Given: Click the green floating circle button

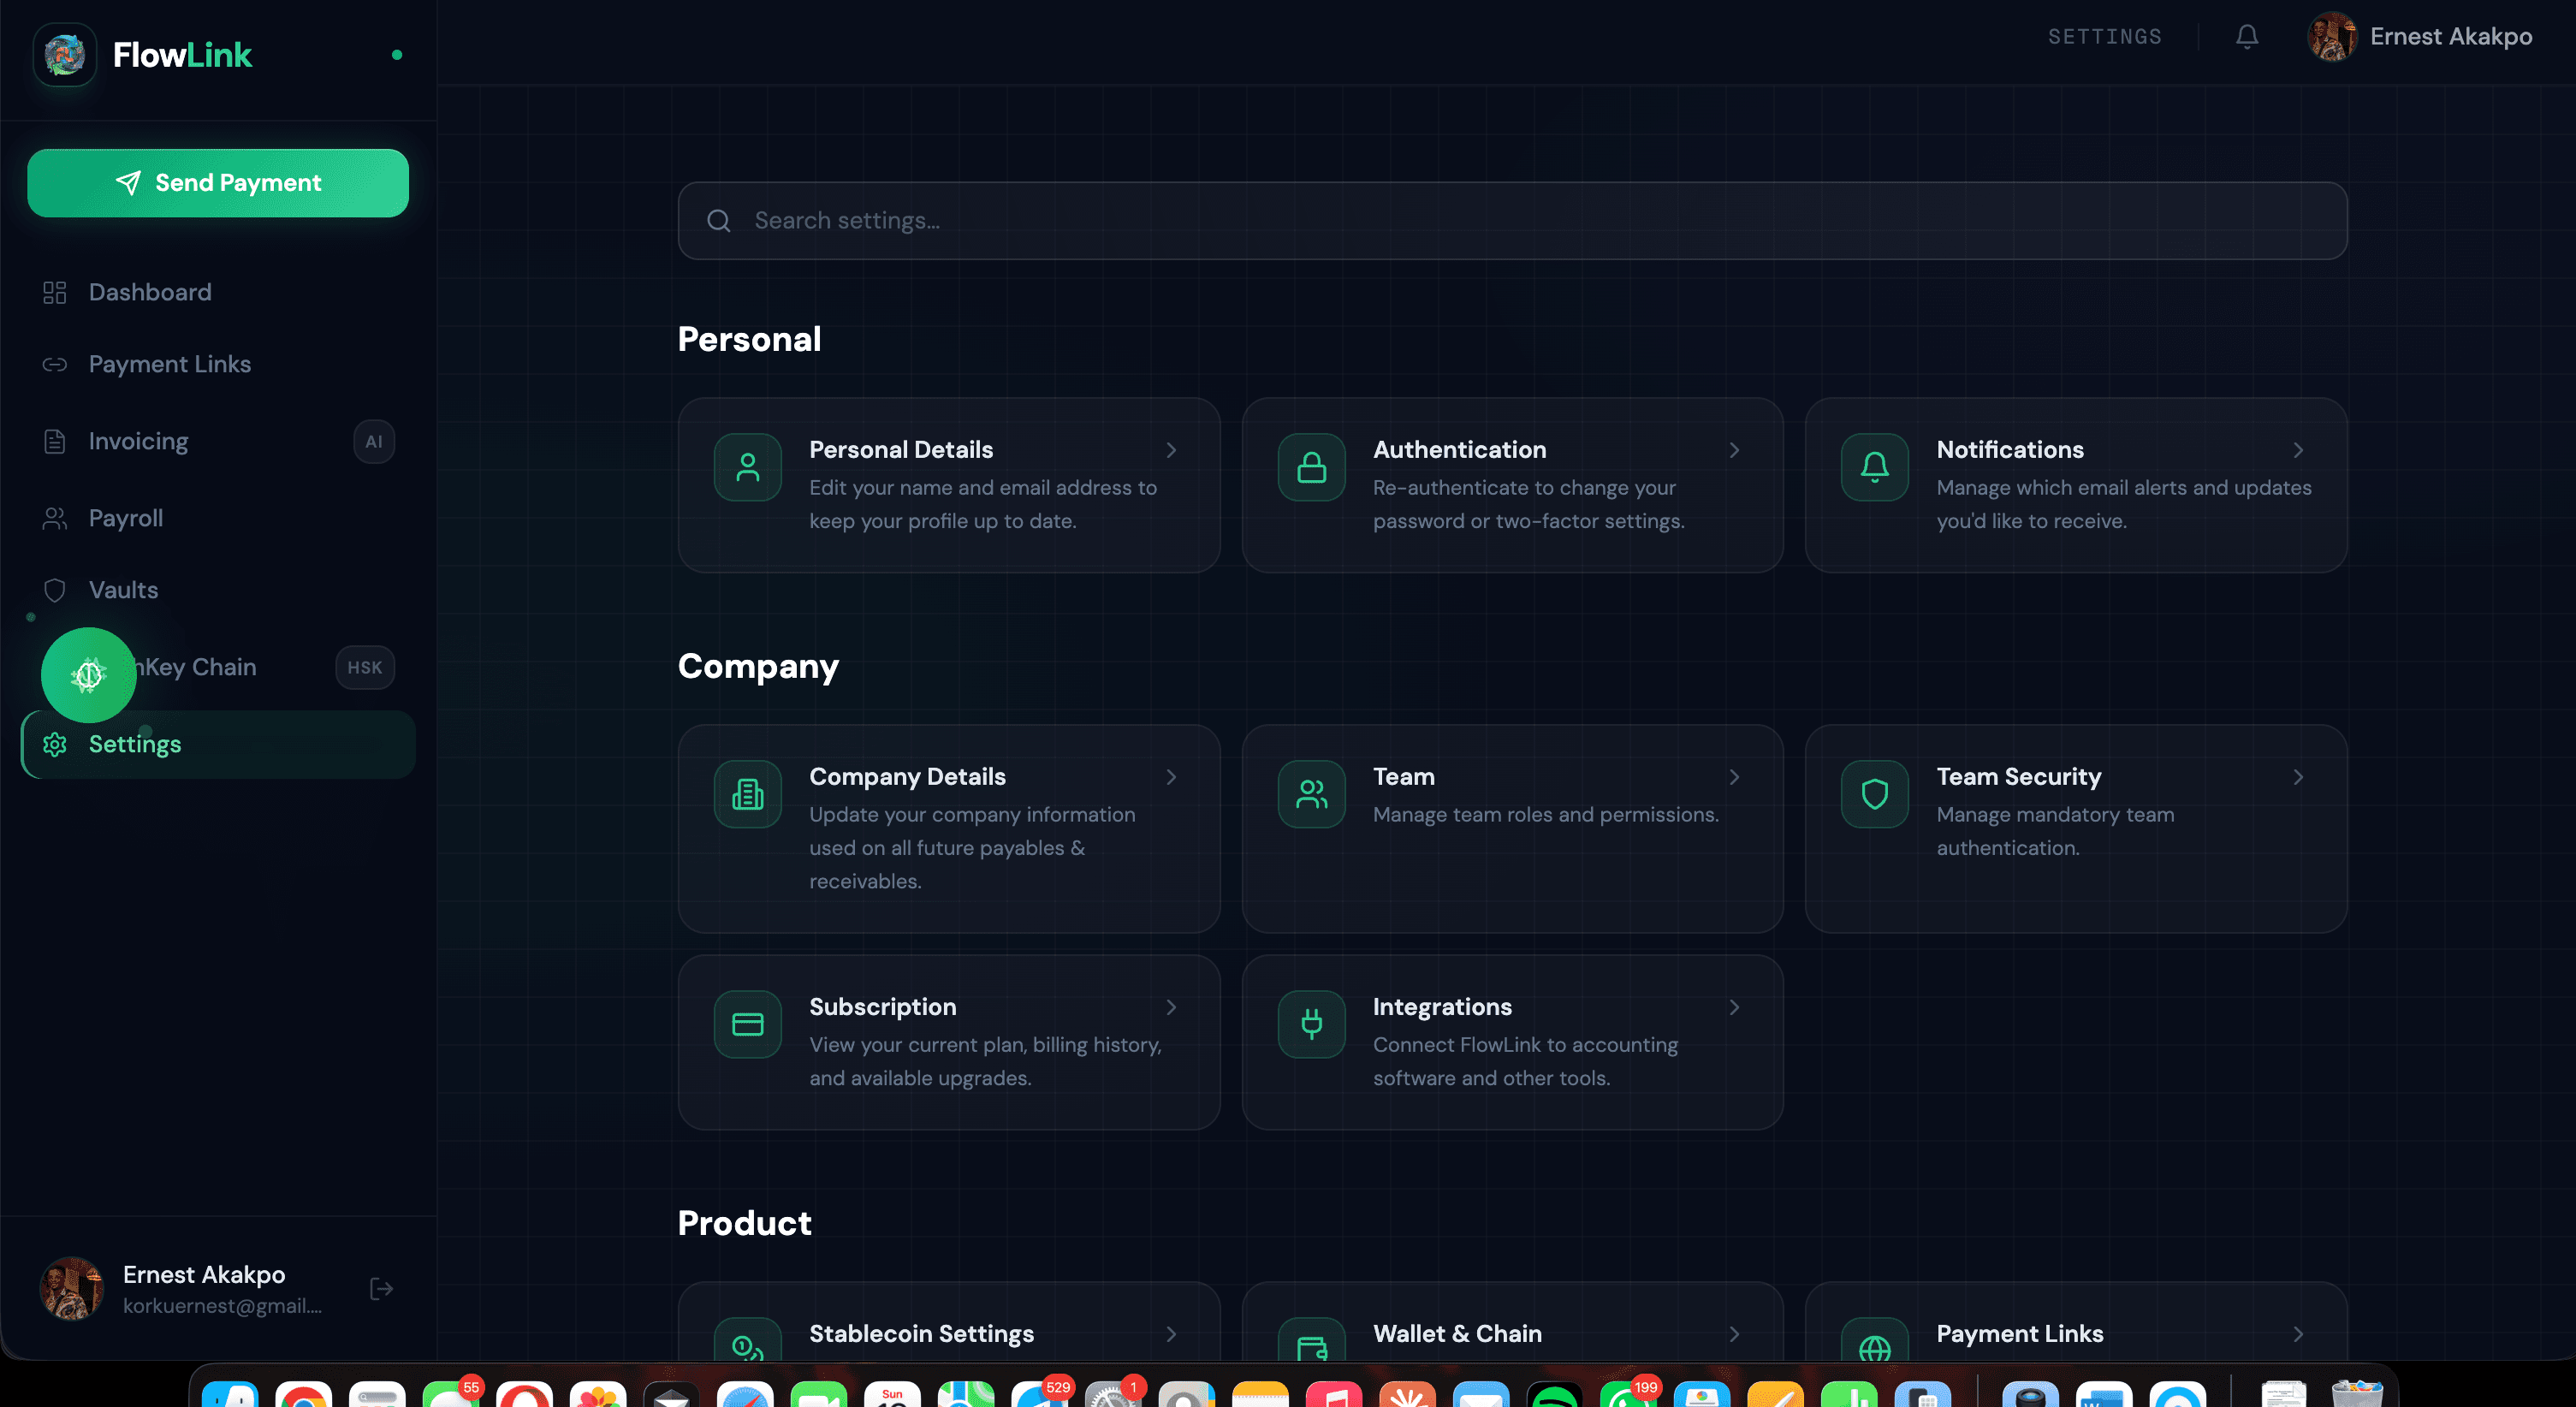Looking at the screenshot, I should click(x=88, y=675).
